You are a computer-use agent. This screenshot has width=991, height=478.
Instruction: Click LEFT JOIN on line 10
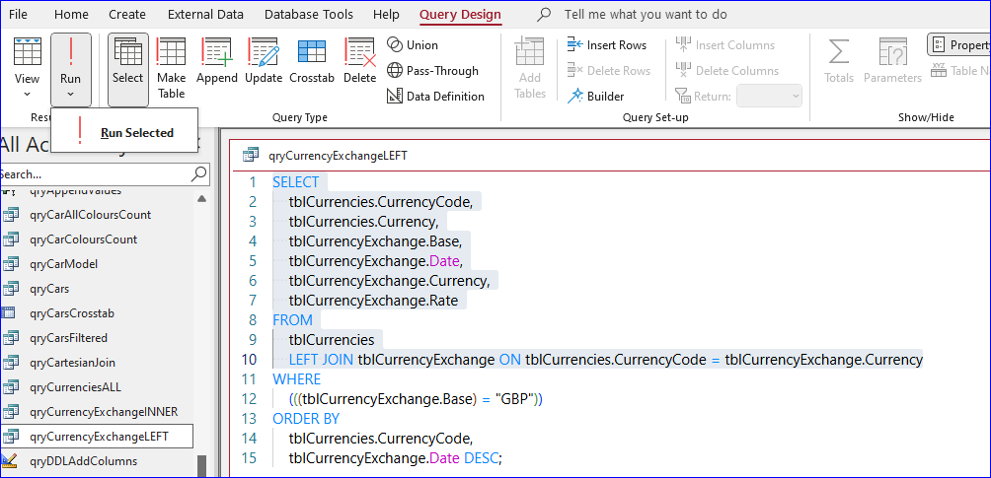coord(322,360)
